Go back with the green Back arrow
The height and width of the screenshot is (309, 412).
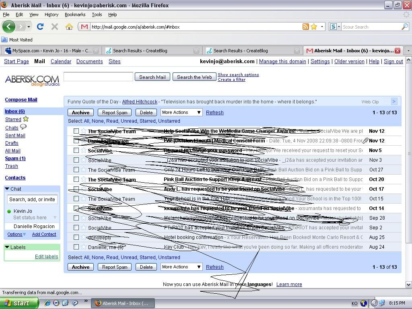[8, 27]
